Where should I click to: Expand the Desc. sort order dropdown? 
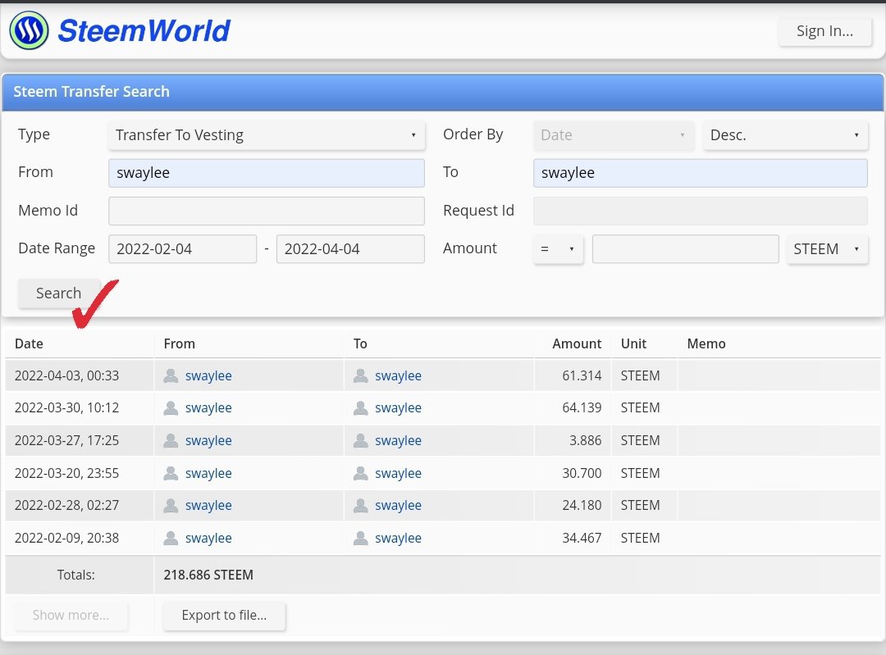[x=784, y=135]
